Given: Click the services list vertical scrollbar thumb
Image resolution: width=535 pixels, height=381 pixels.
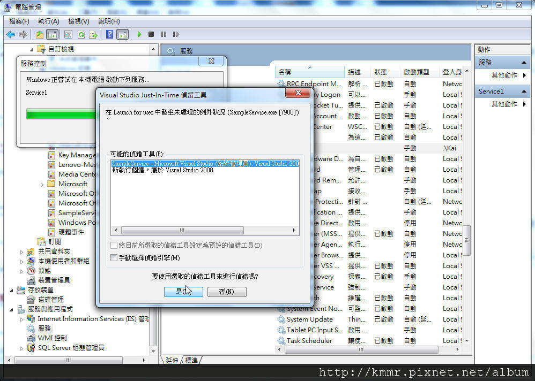Looking at the screenshot, I should [x=466, y=240].
